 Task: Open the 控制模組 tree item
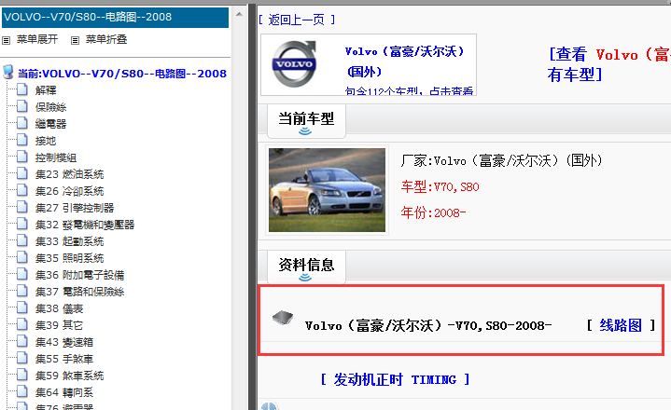(x=56, y=157)
